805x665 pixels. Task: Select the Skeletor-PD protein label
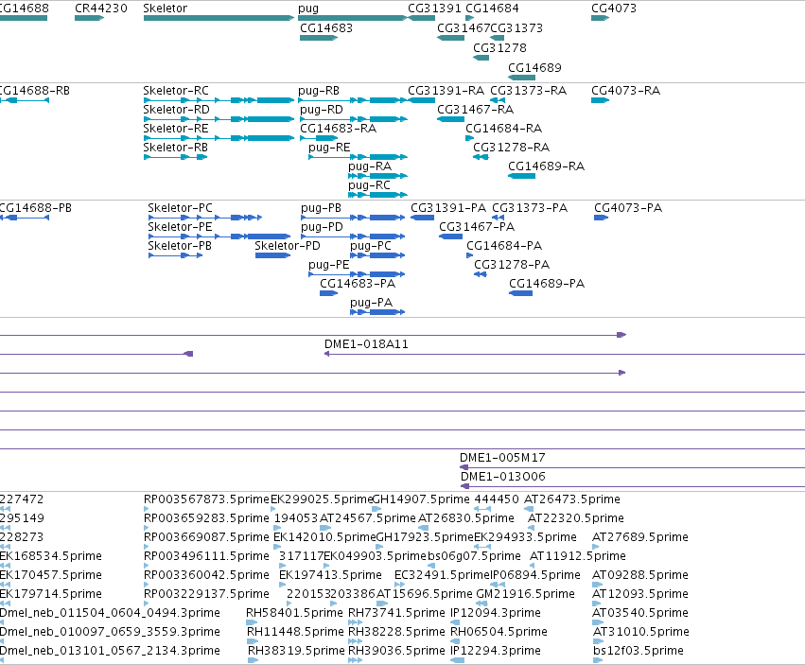coord(288,246)
